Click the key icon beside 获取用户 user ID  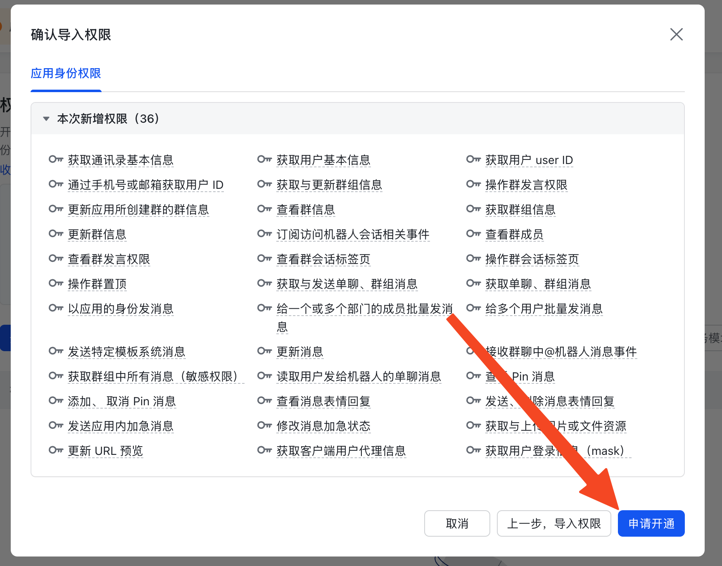click(x=473, y=160)
